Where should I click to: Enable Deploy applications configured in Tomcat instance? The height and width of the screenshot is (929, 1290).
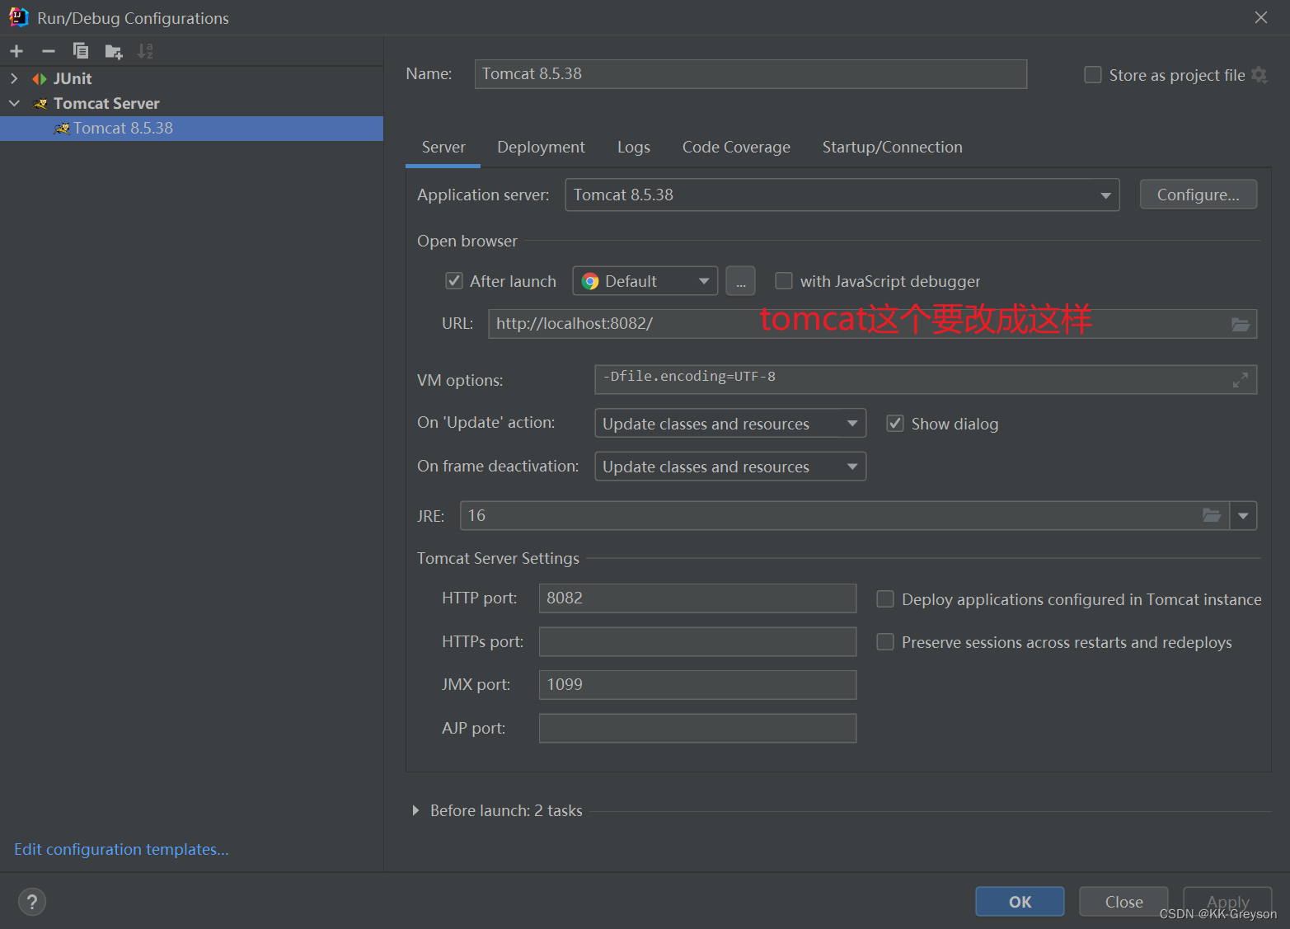click(x=885, y=599)
